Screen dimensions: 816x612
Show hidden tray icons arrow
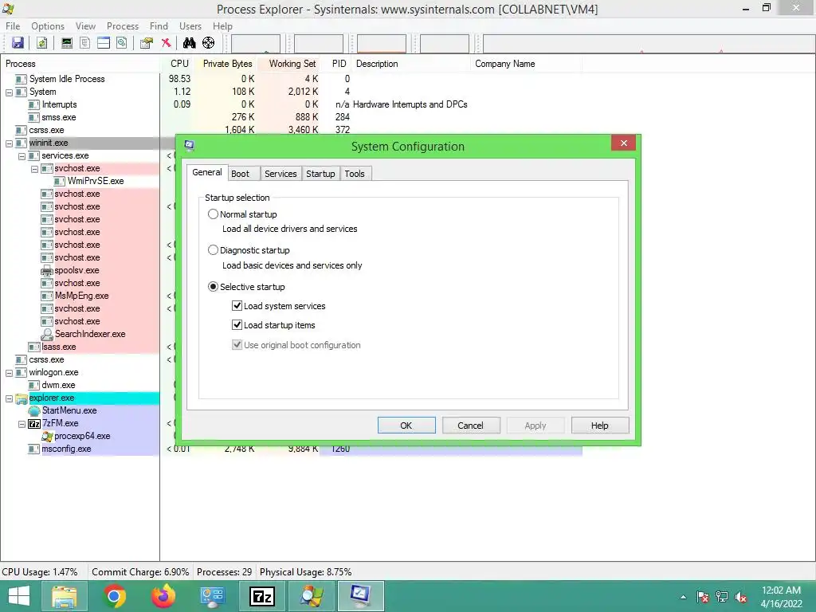tap(683, 598)
